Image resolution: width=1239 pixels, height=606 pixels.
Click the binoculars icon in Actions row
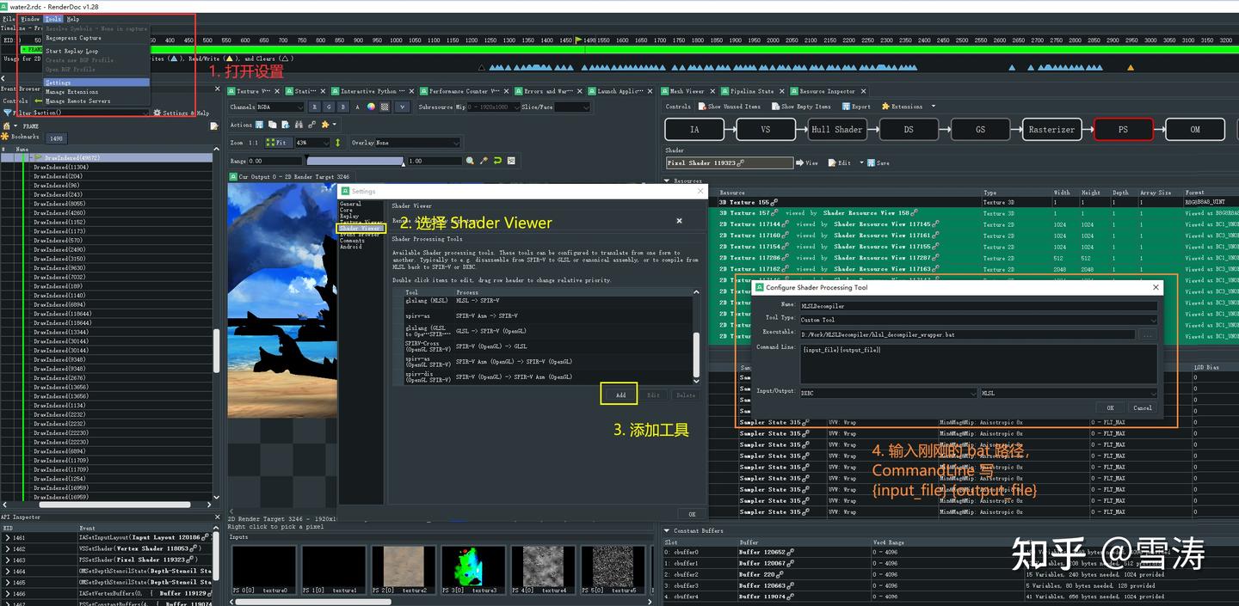click(299, 125)
